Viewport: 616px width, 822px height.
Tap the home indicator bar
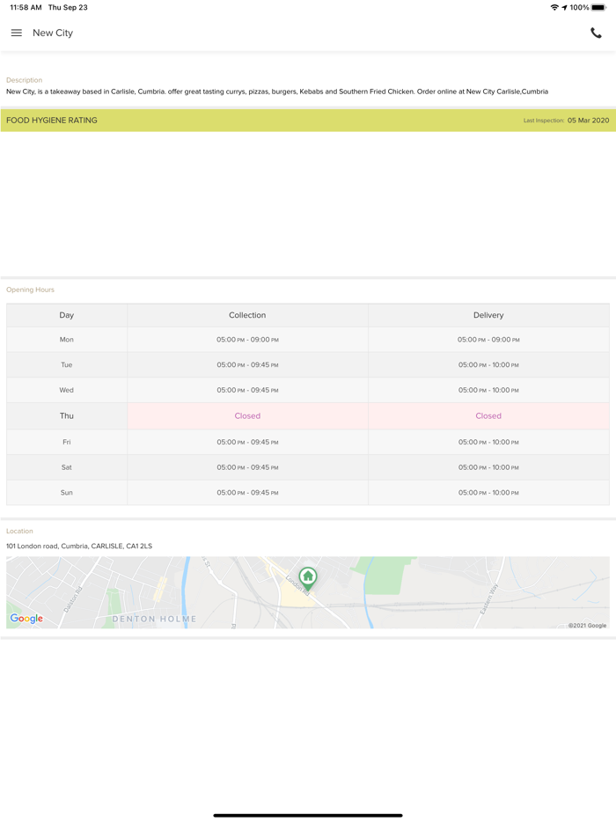(308, 815)
